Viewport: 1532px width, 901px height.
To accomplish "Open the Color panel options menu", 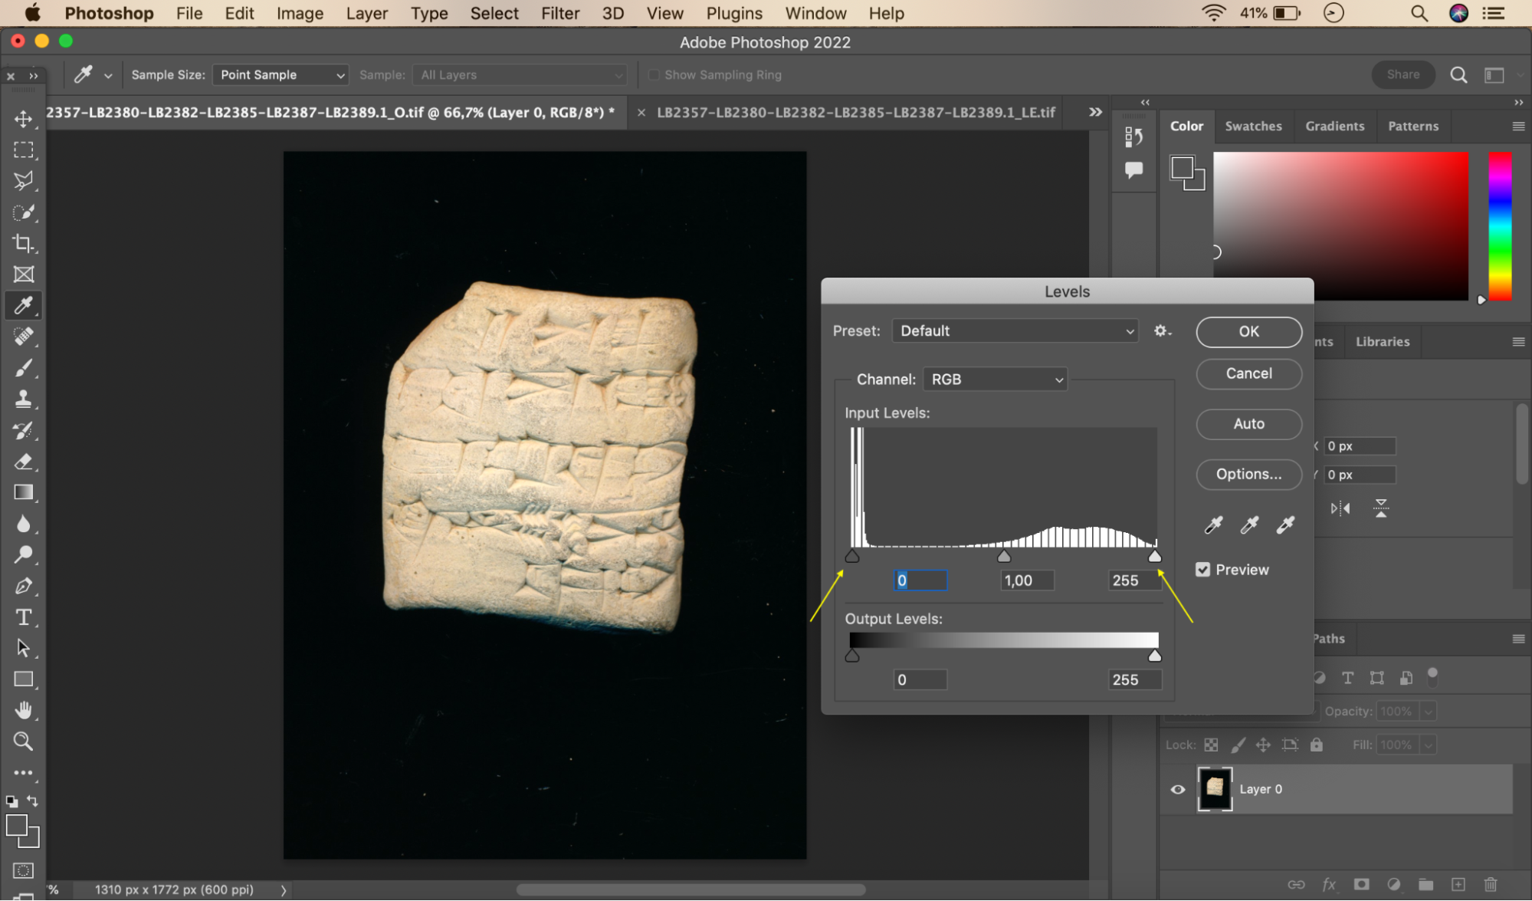I will 1518,127.
